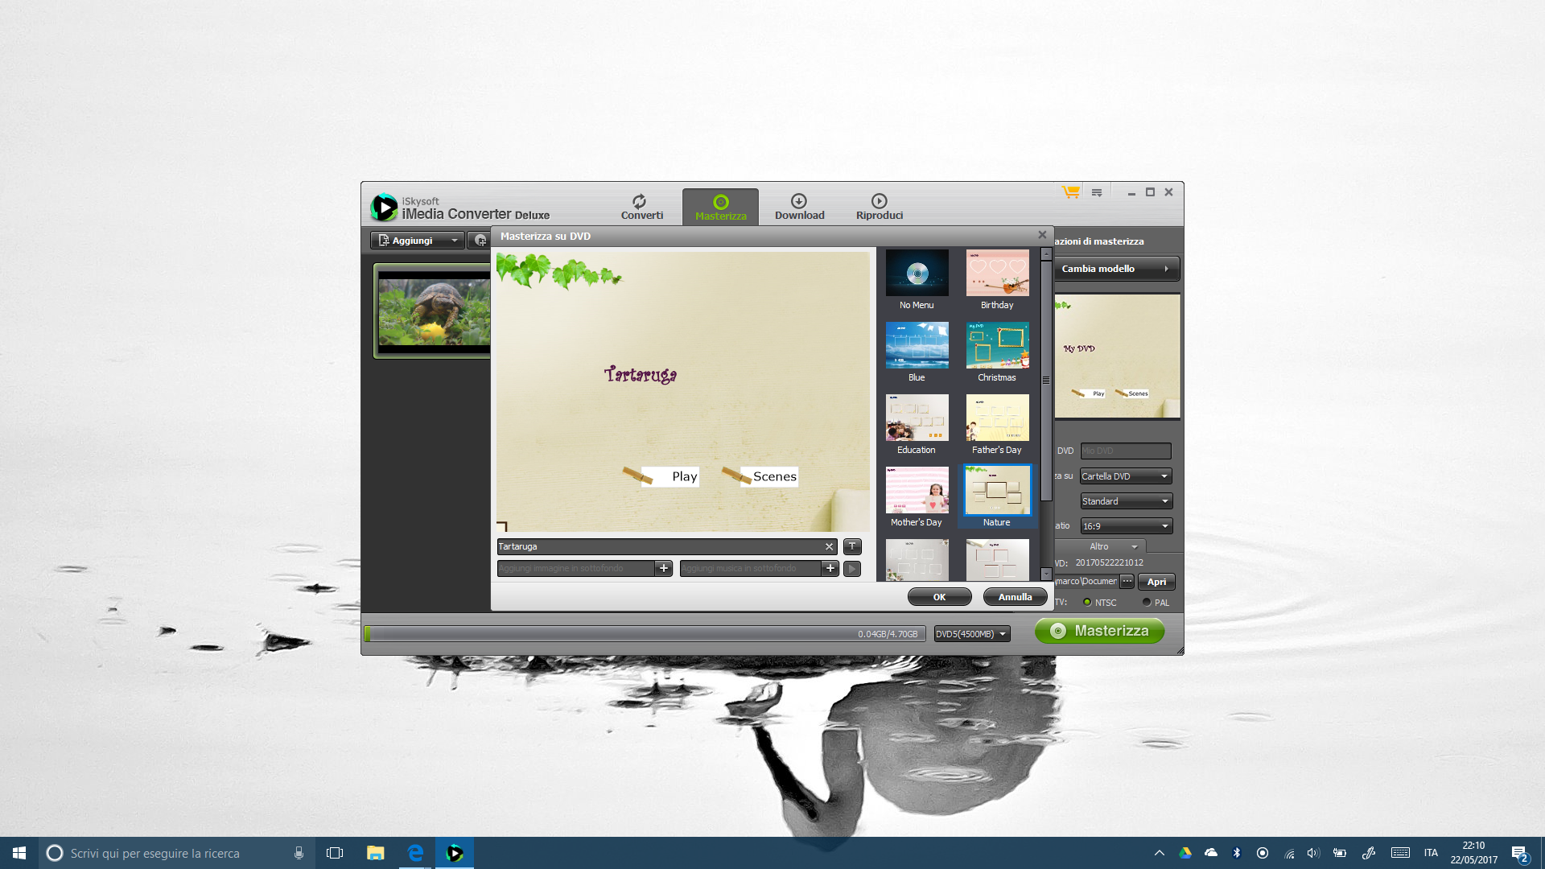
Task: Select the Father's Day template
Action: tap(997, 425)
